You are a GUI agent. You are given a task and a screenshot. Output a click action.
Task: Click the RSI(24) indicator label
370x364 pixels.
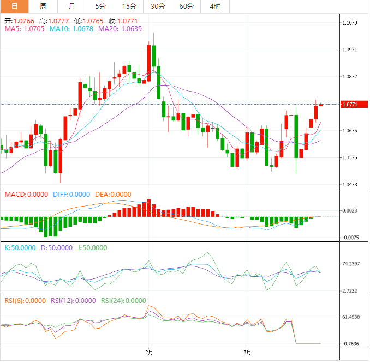[x=123, y=300]
